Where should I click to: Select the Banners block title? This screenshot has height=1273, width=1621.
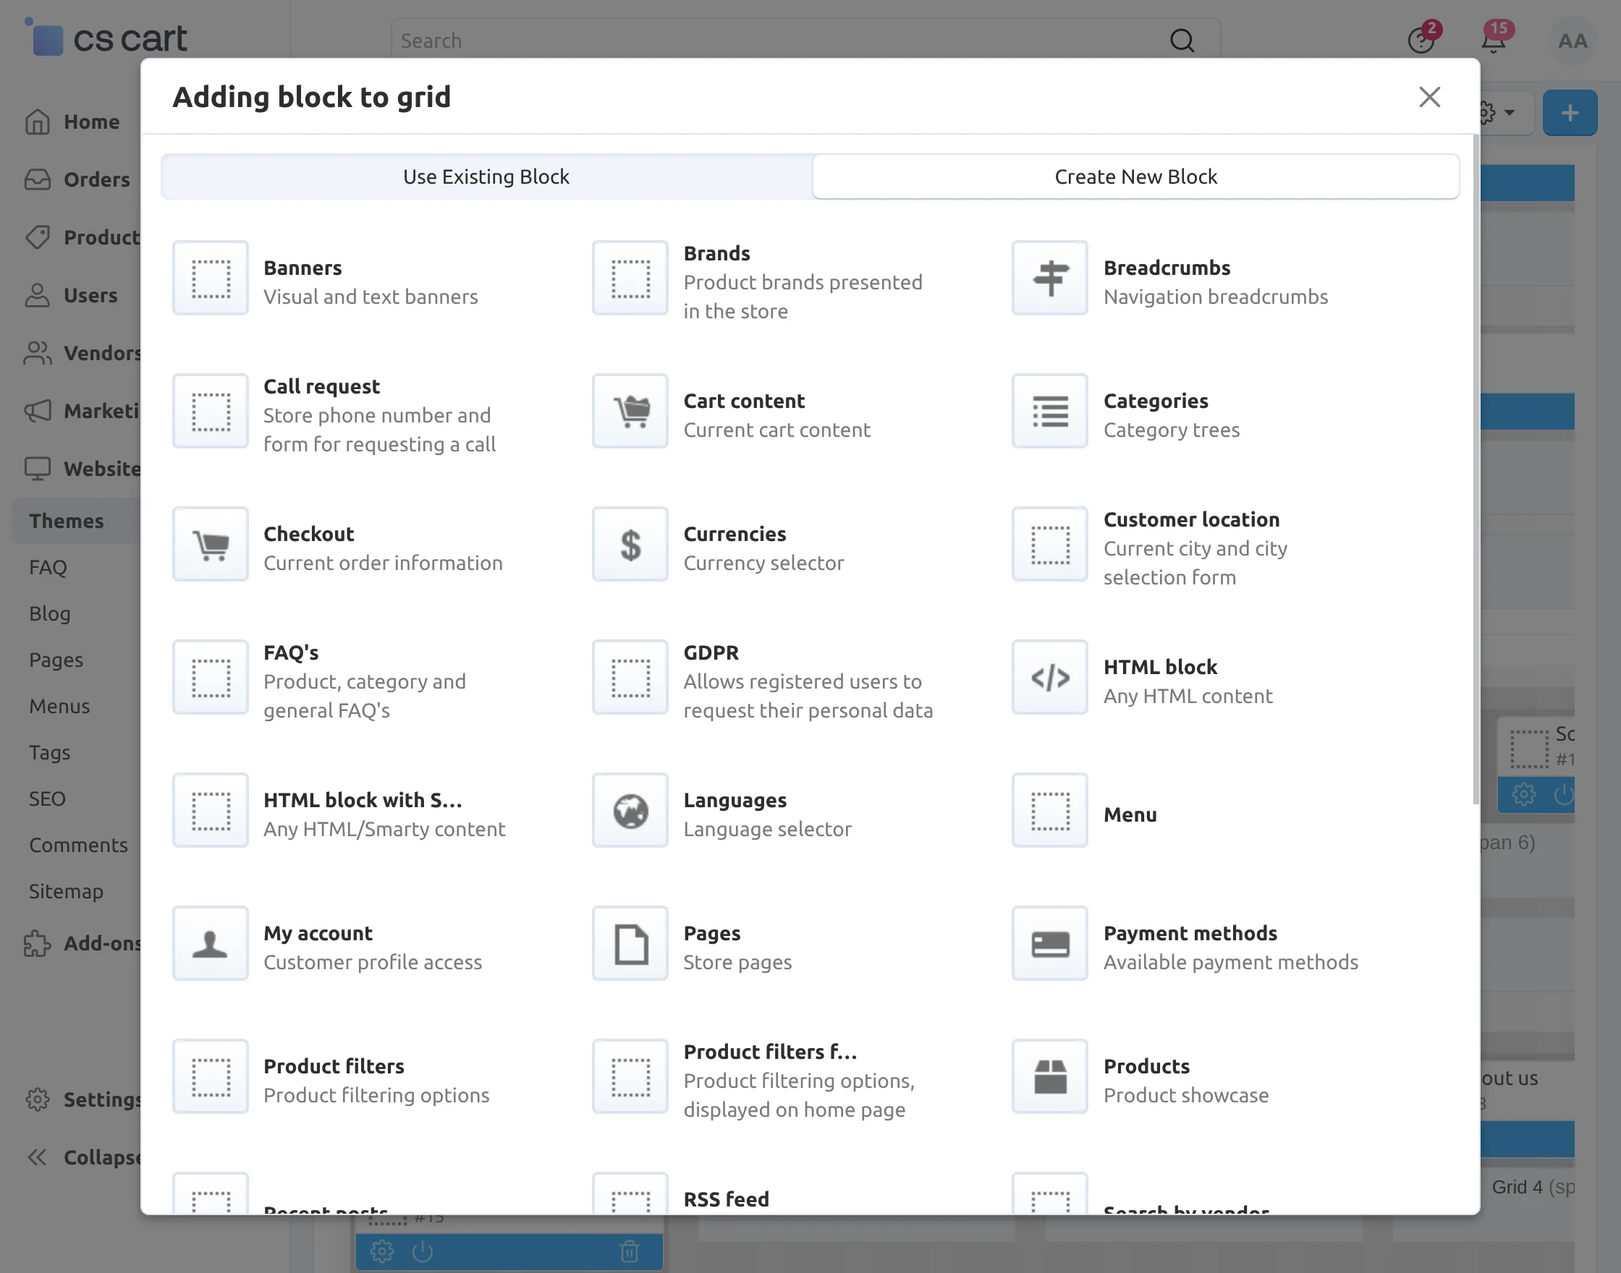(302, 268)
